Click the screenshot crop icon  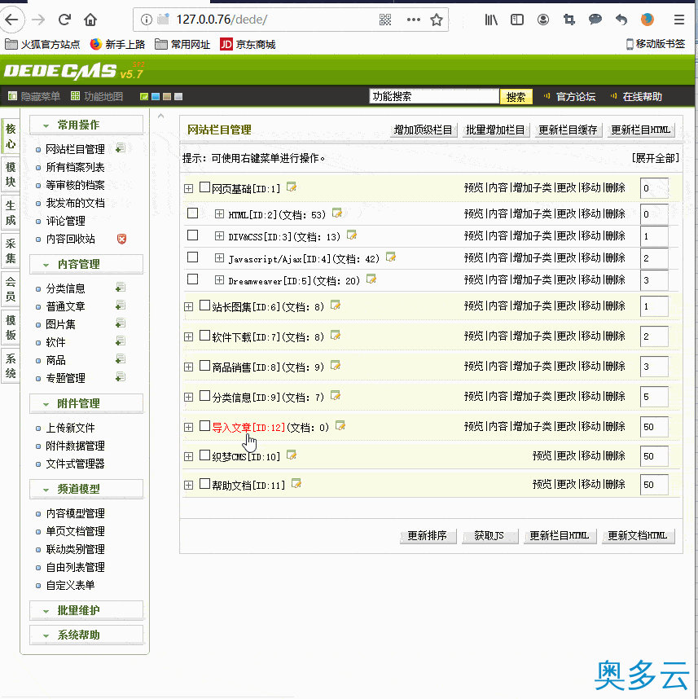click(568, 20)
